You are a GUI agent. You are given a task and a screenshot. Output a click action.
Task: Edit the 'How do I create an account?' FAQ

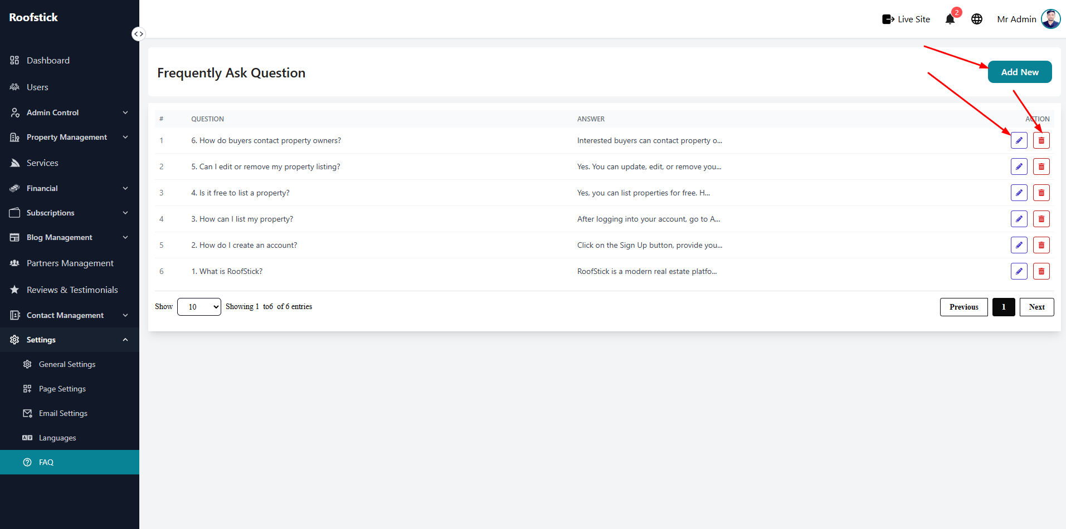click(1019, 245)
